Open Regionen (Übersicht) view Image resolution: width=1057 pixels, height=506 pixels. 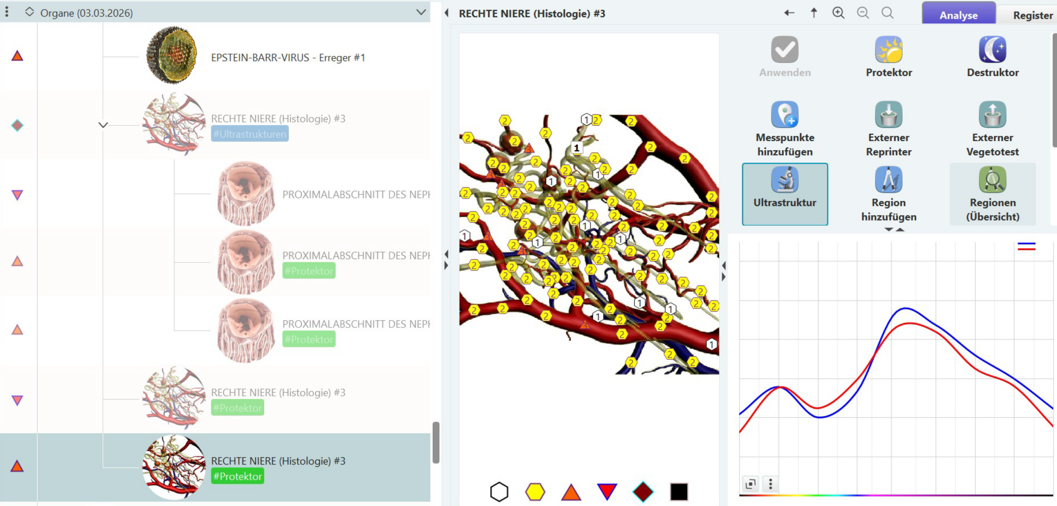(992, 180)
